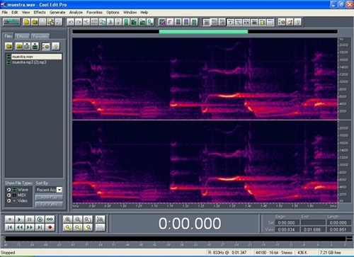Open the Sort By Recent Access dropdown
354x257 pixels.
click(x=59, y=190)
